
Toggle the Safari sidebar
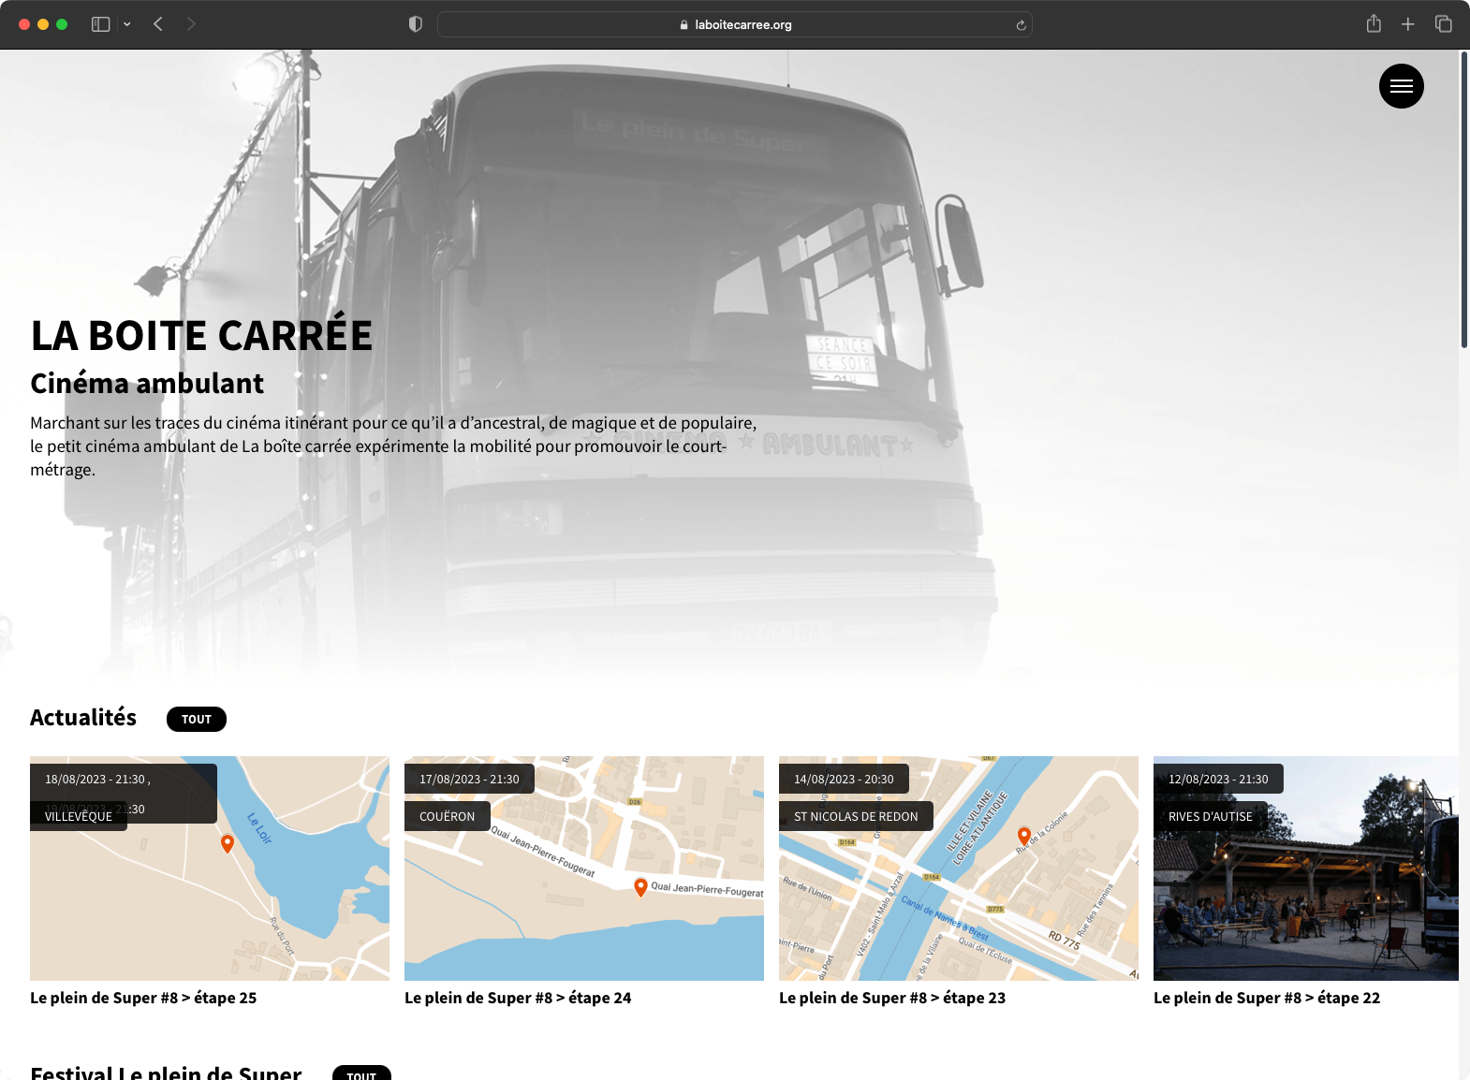pyautogui.click(x=100, y=24)
